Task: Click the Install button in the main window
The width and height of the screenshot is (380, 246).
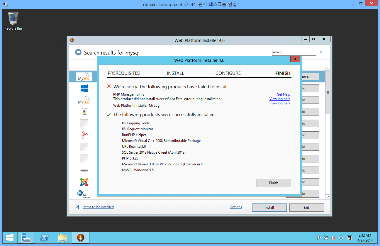Action: 269,208
